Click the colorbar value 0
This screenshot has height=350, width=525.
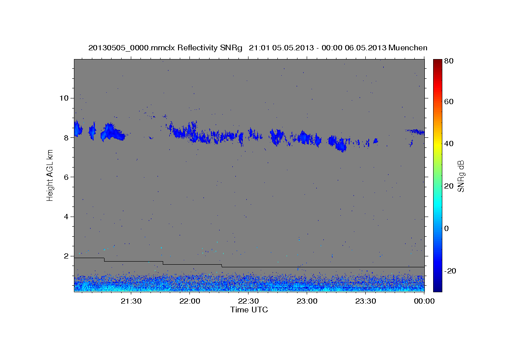click(447, 228)
